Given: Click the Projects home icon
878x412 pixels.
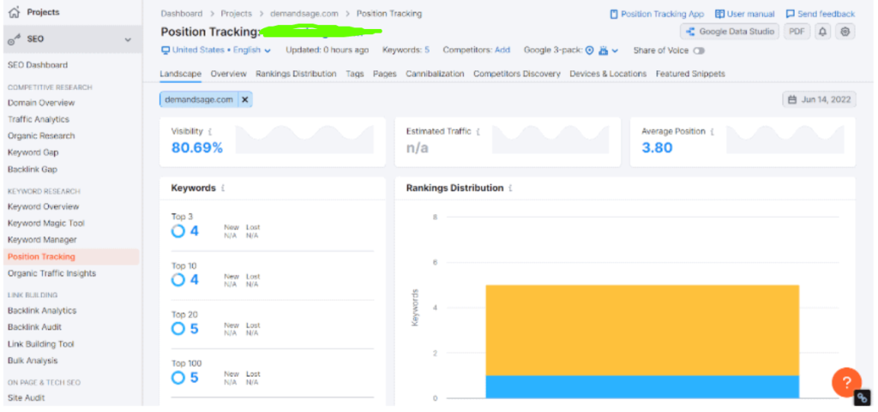Looking at the screenshot, I should click(x=14, y=12).
